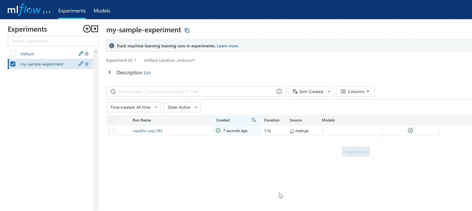Click the 7 seconds ago cell

click(x=235, y=131)
